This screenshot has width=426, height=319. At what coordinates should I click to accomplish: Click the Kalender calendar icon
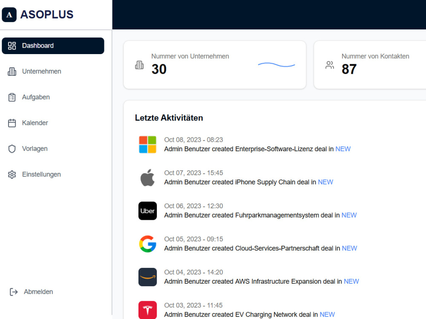click(12, 123)
